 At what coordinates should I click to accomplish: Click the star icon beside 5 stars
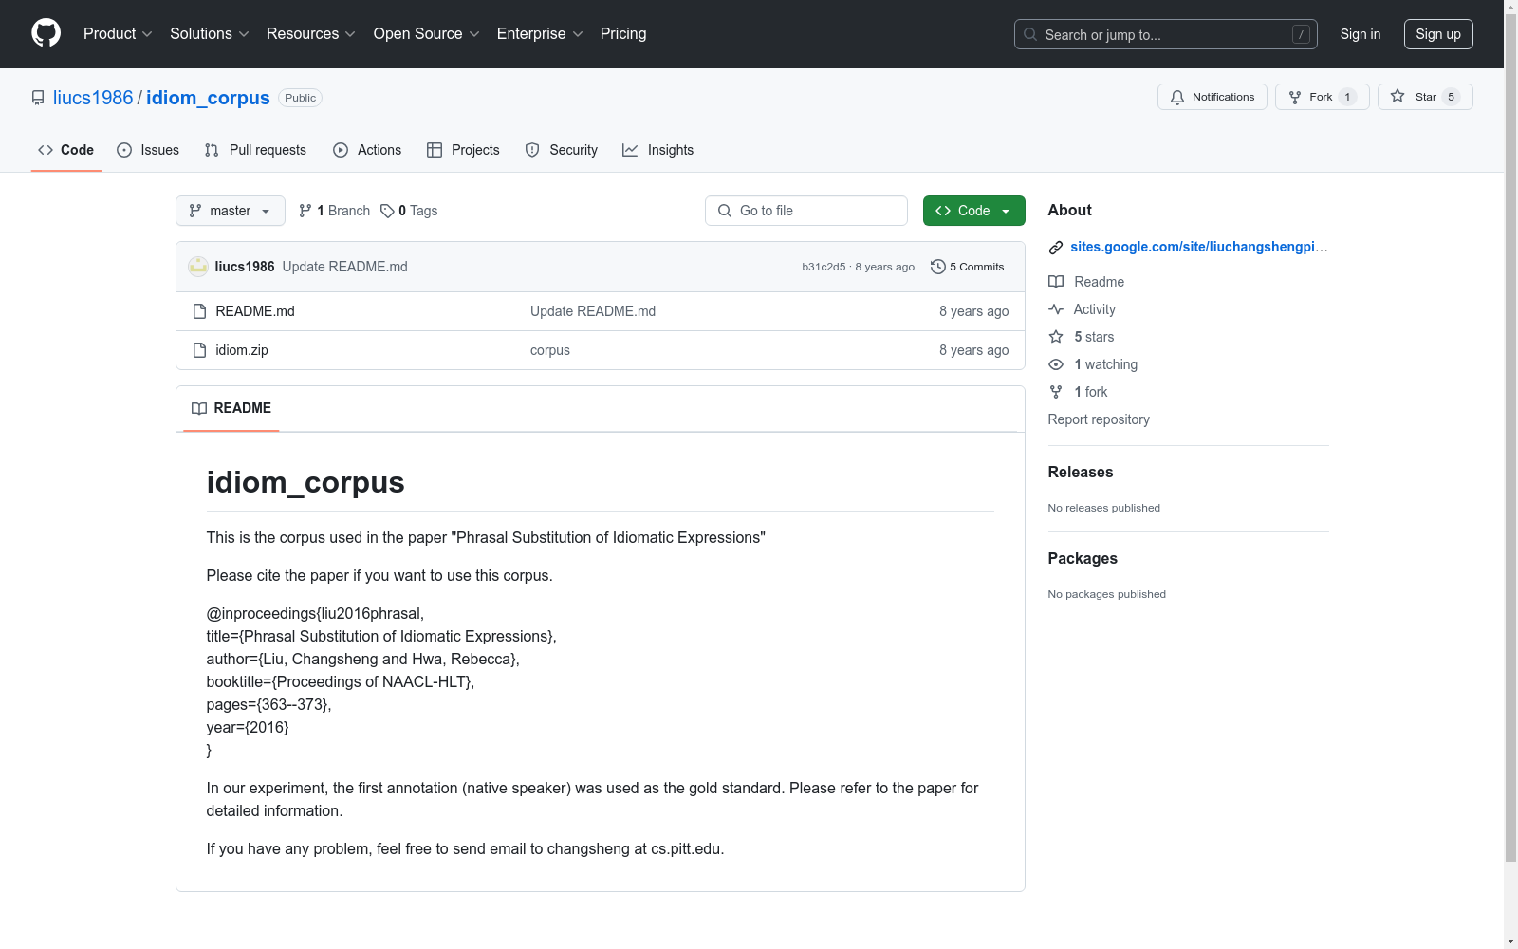point(1056,337)
